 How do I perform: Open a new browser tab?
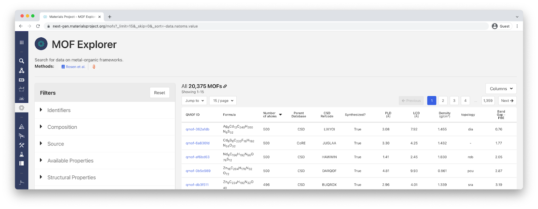[110, 17]
